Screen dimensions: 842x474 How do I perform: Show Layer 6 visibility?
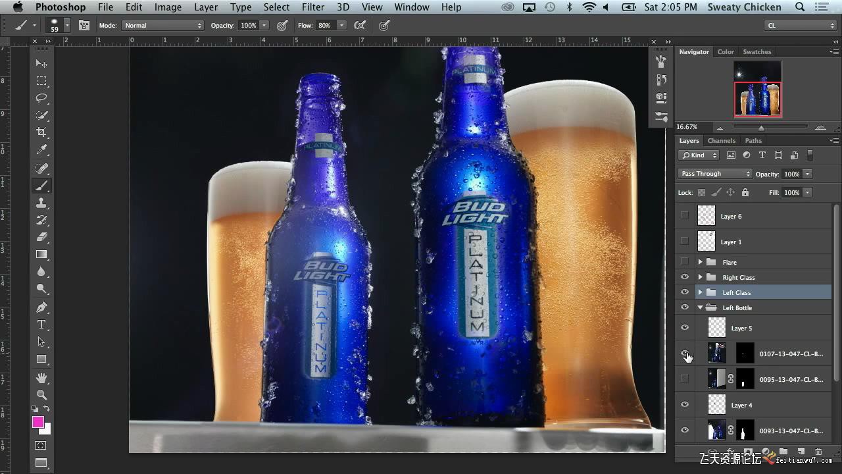pos(685,215)
